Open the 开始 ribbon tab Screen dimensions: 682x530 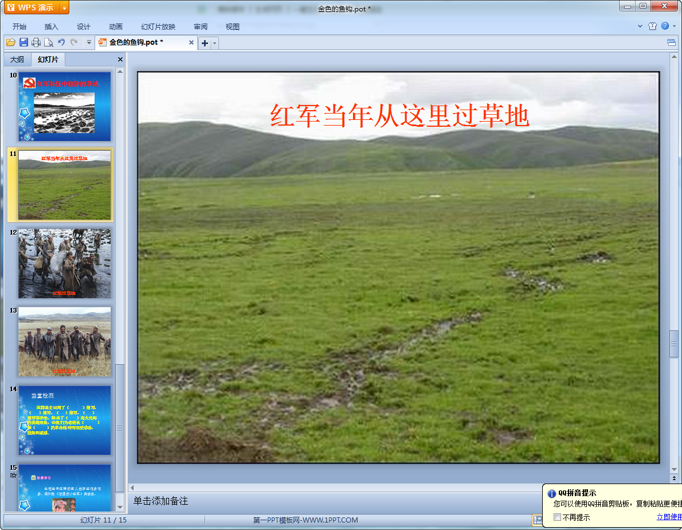[19, 26]
